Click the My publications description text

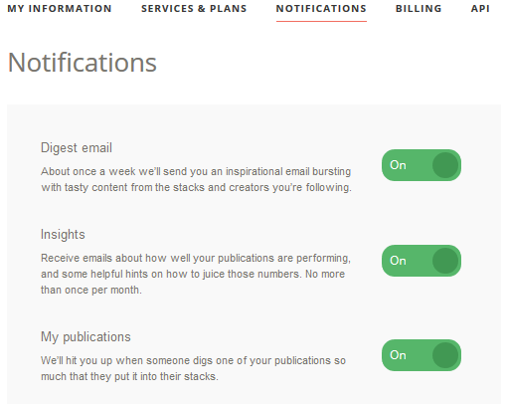193,368
